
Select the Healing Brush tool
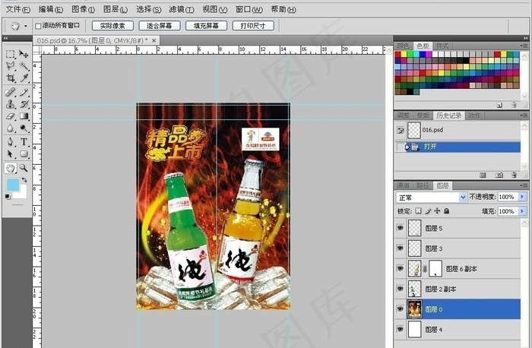coord(10,92)
